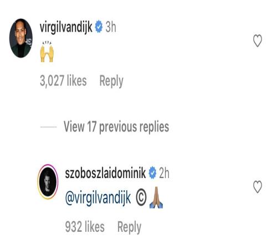This screenshot has height=244, width=277.
Task: Open the @virgilvandijk mention
Action: (98, 198)
